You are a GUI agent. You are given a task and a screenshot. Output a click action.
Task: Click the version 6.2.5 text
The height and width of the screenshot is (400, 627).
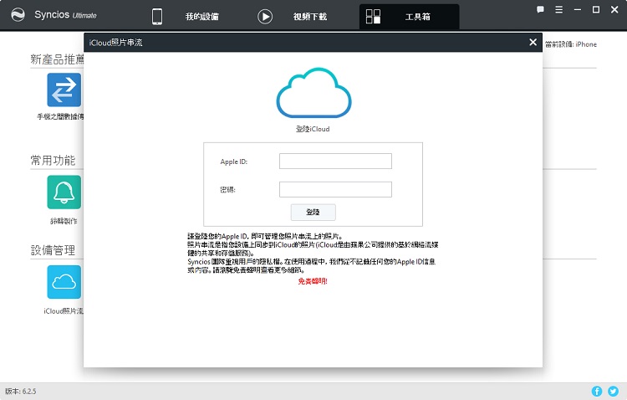coord(21,391)
